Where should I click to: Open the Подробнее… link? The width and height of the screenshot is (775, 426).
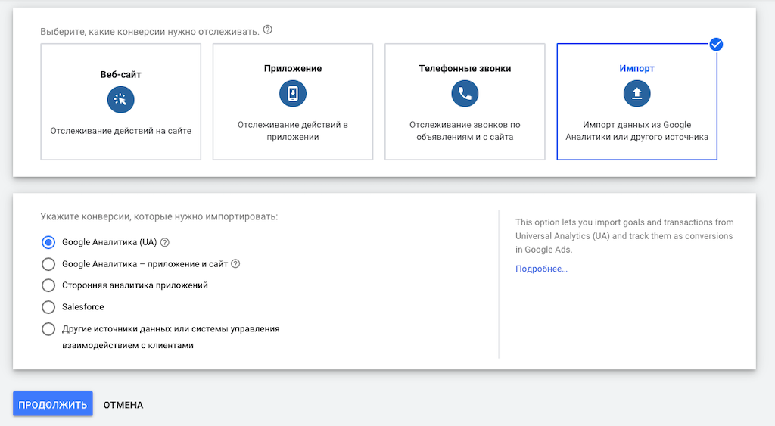point(541,269)
